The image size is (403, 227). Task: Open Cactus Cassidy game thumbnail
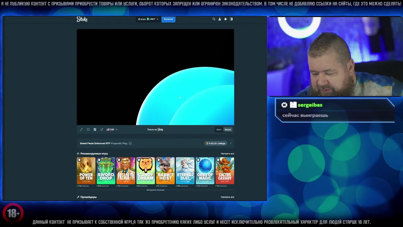coord(225,171)
